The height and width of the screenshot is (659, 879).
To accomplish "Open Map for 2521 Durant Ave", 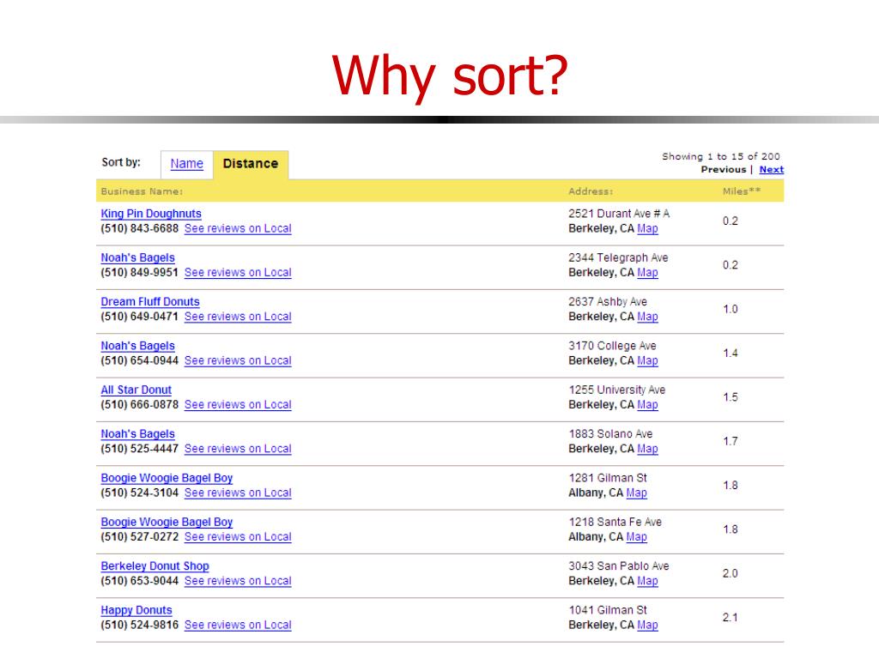I will click(x=647, y=228).
